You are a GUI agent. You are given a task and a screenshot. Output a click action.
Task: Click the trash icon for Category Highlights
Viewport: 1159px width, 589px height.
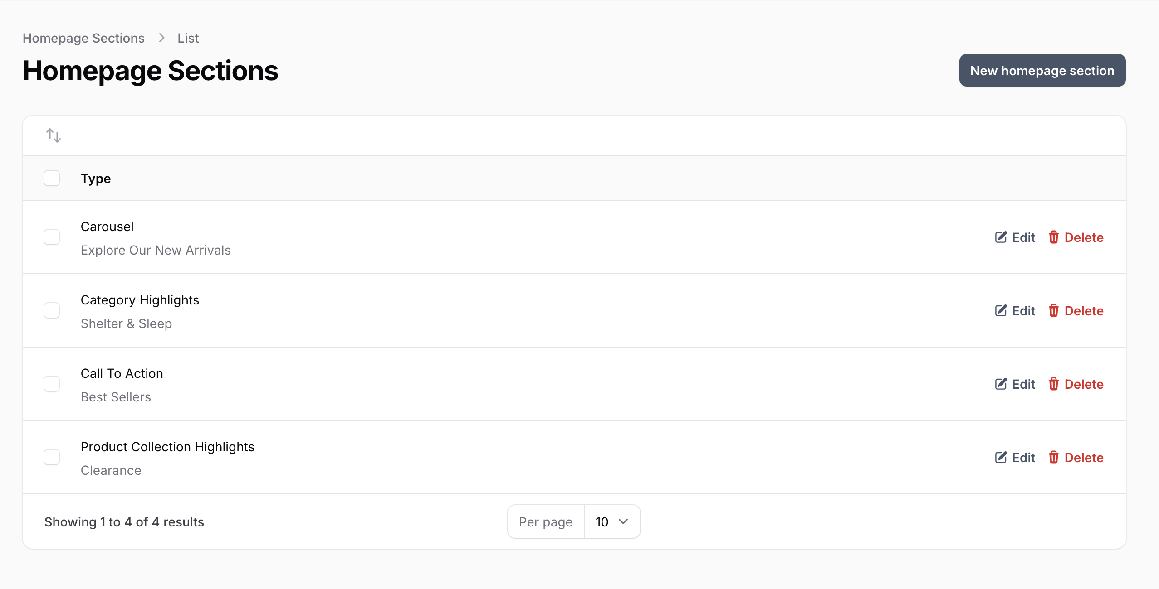pos(1053,311)
